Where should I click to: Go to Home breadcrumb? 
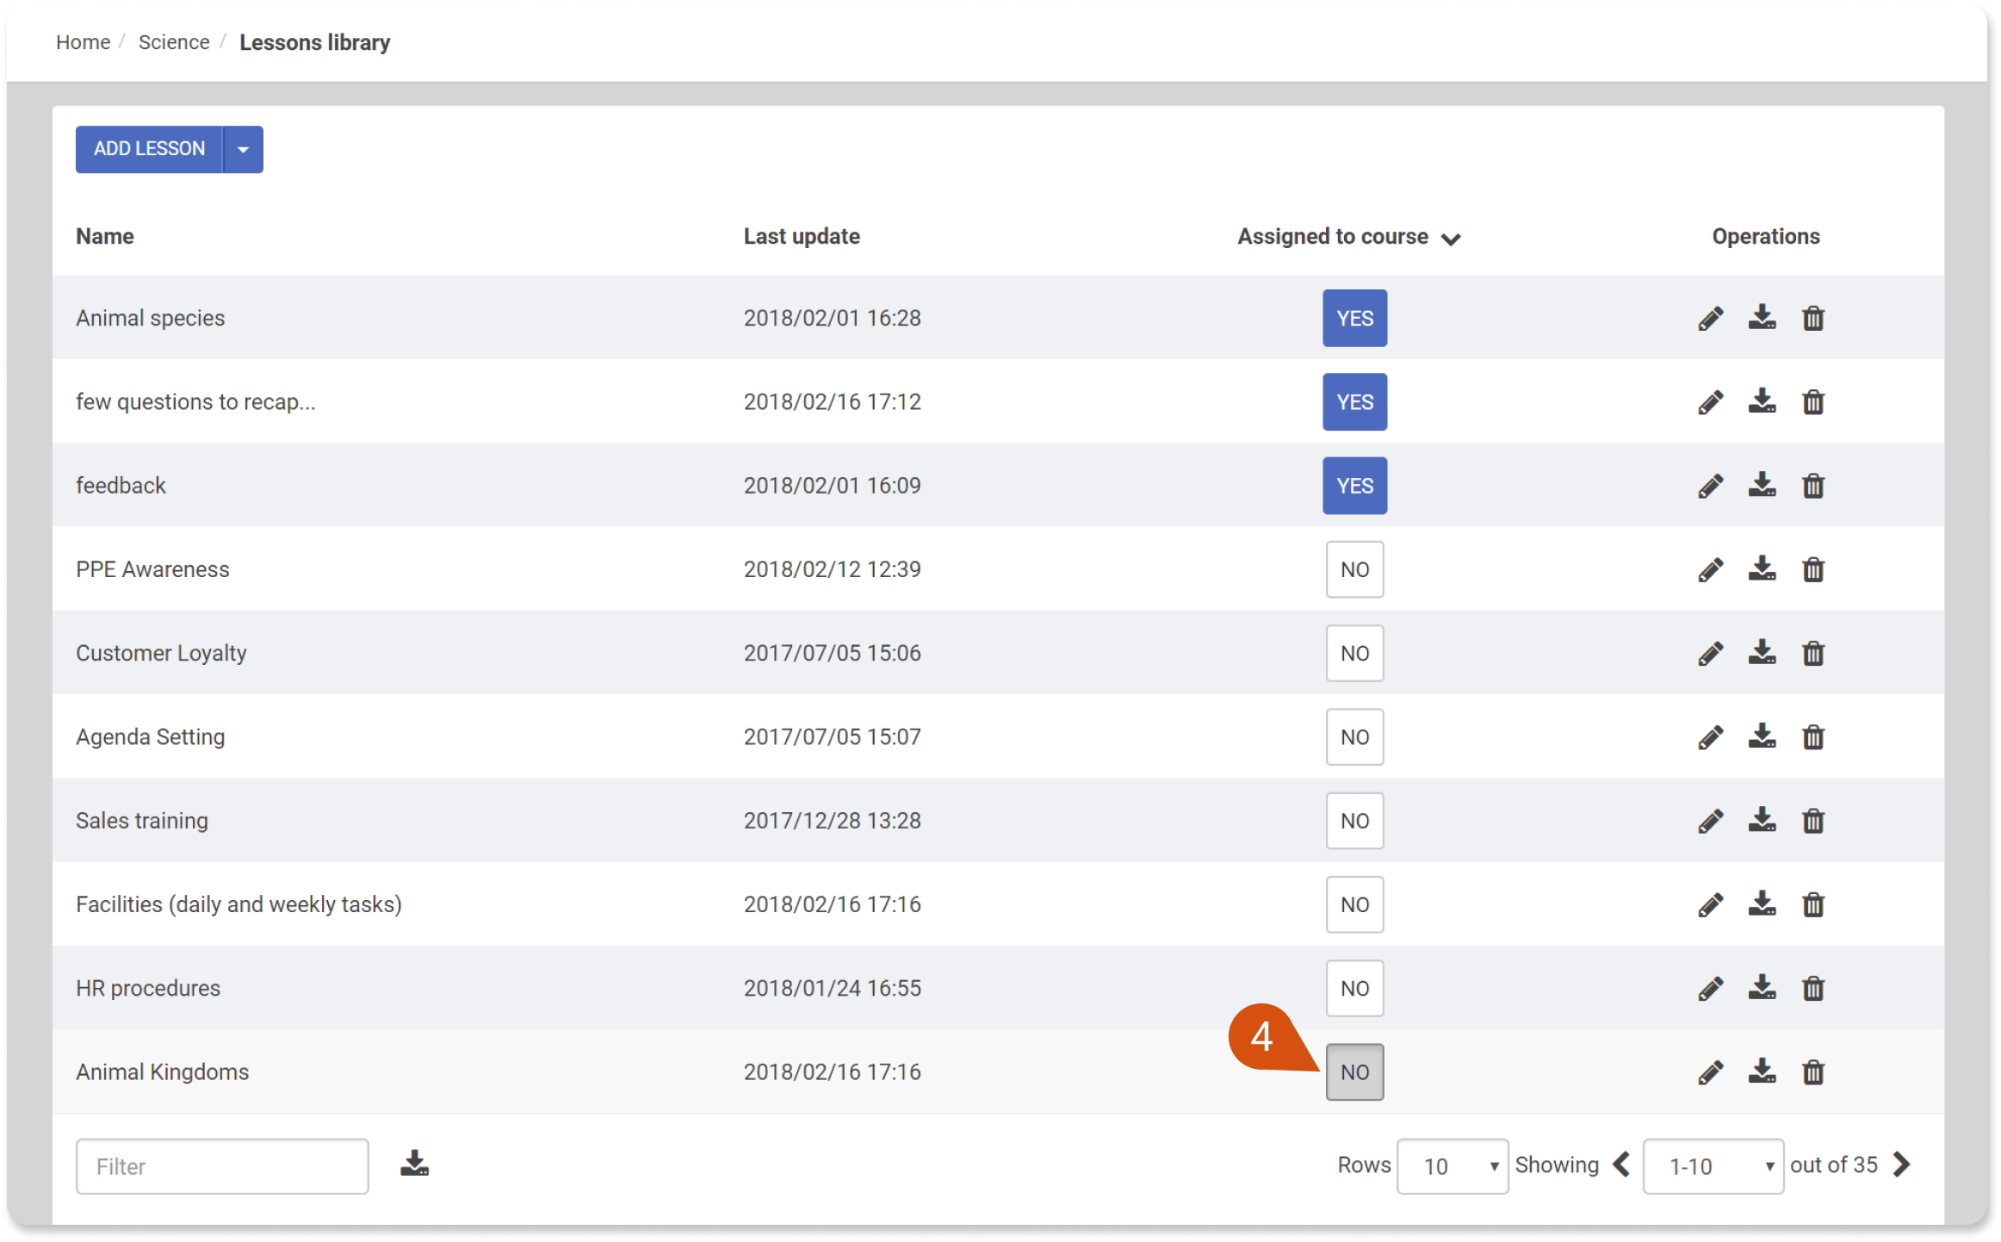[x=83, y=42]
